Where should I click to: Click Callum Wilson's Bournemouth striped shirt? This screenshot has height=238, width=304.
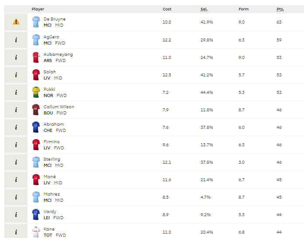(x=36, y=110)
